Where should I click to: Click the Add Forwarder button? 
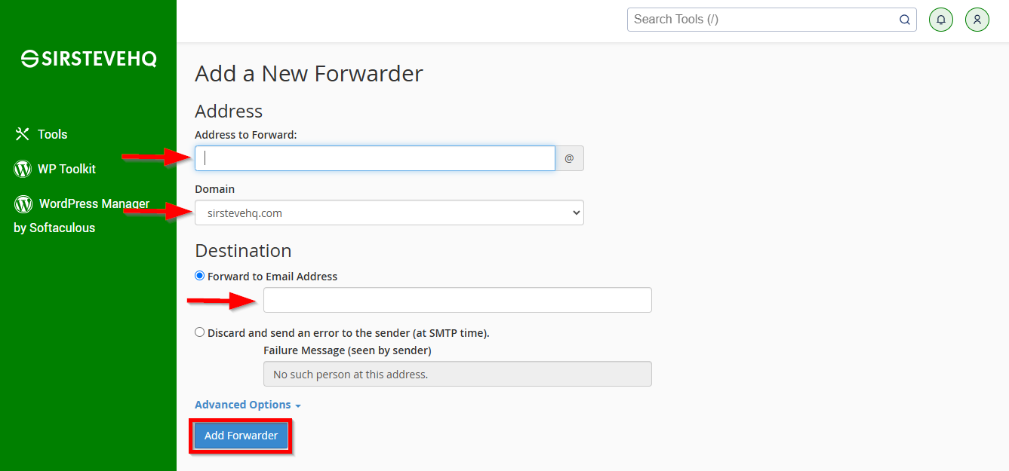pos(241,436)
